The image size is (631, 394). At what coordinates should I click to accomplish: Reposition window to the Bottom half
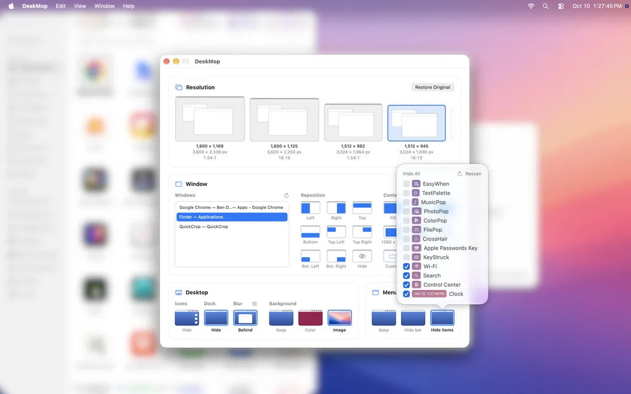click(x=310, y=232)
